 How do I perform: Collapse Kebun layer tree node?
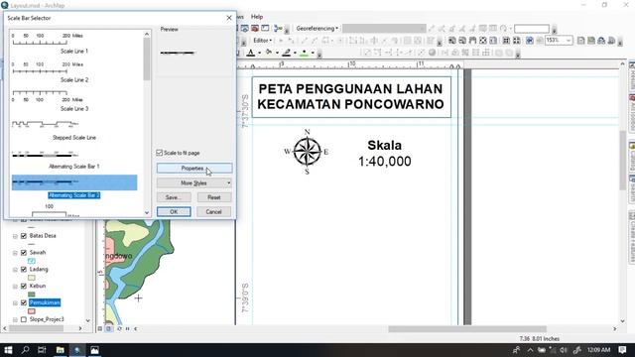pyautogui.click(x=15, y=287)
